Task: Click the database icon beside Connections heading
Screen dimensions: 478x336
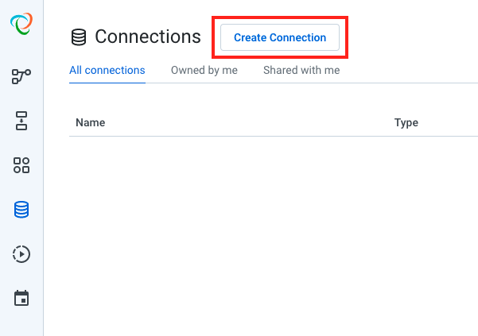Action: tap(79, 37)
